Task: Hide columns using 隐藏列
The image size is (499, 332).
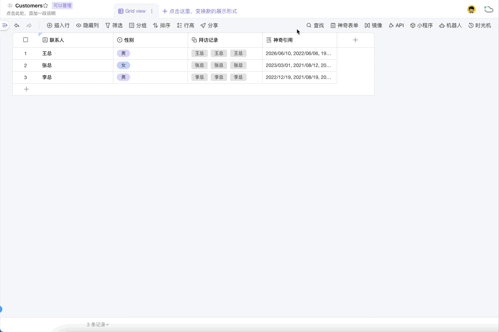Action: [87, 25]
